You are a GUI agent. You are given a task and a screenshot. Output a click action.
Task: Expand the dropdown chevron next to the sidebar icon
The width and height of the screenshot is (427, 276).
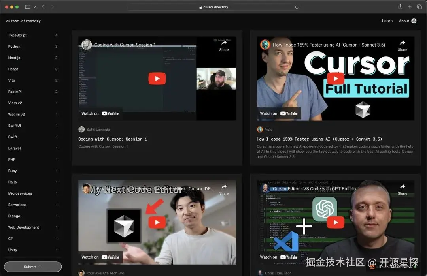click(x=35, y=7)
